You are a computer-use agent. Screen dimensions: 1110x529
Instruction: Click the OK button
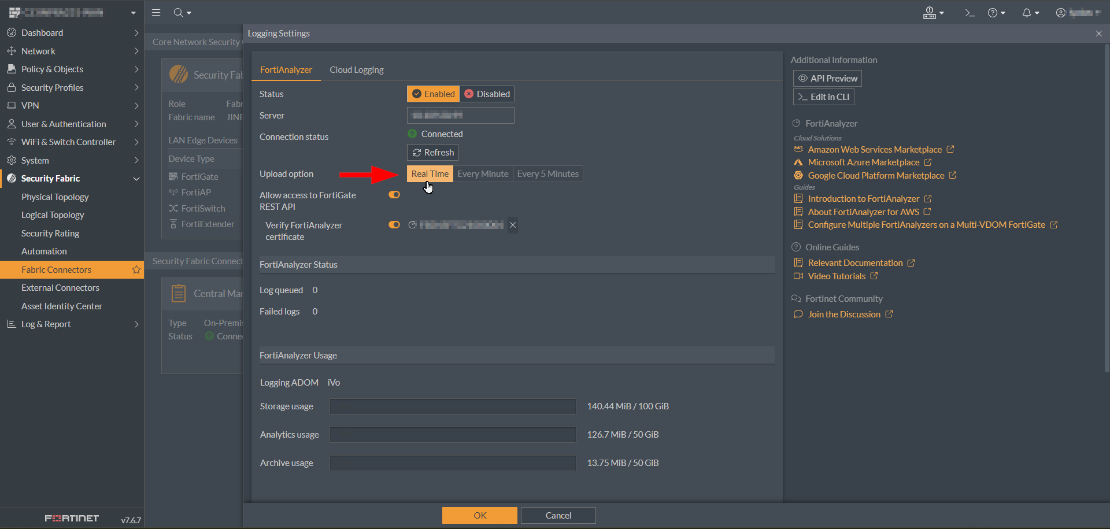[x=480, y=515]
